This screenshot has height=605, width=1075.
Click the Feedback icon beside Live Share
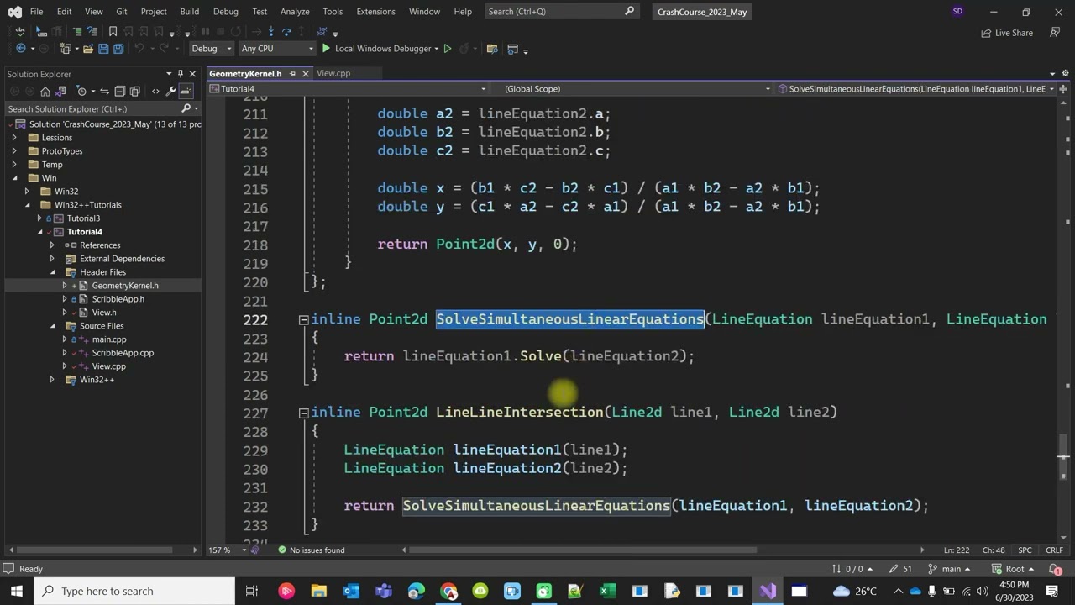point(1054,33)
